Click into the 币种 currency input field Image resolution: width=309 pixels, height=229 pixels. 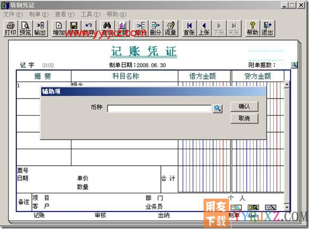[159, 109]
